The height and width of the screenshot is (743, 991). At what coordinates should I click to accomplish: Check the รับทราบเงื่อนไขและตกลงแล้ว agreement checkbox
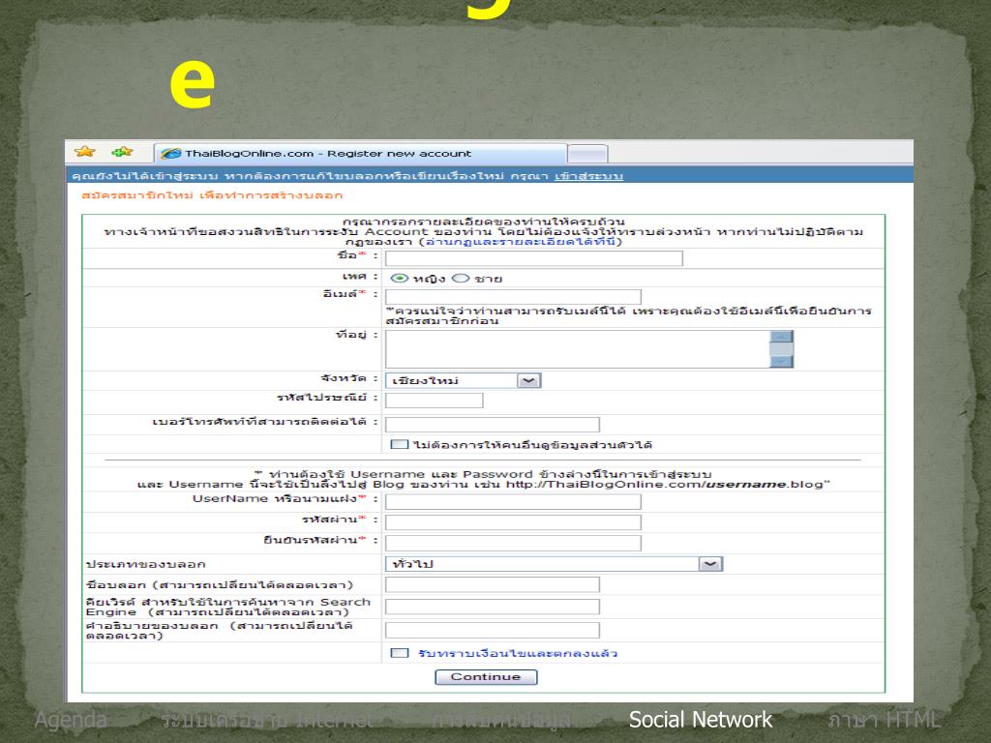(400, 653)
